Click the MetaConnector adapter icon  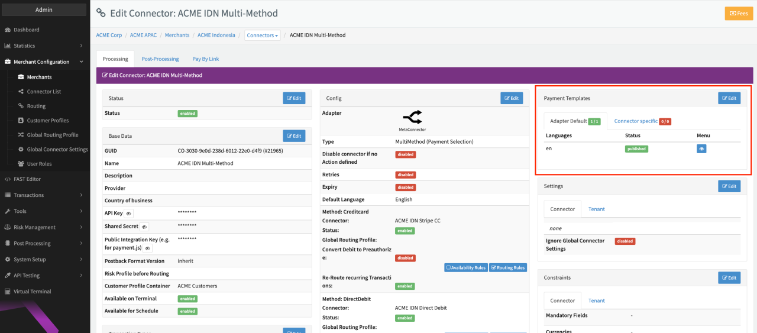[412, 117]
